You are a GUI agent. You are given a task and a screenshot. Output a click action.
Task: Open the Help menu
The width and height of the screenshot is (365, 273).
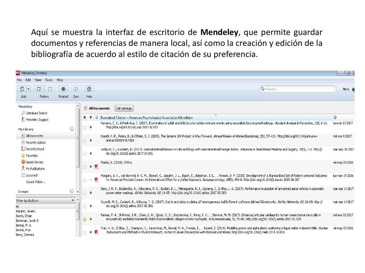pyautogui.click(x=60, y=80)
